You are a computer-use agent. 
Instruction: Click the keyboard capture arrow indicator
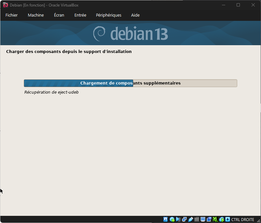click(227, 219)
